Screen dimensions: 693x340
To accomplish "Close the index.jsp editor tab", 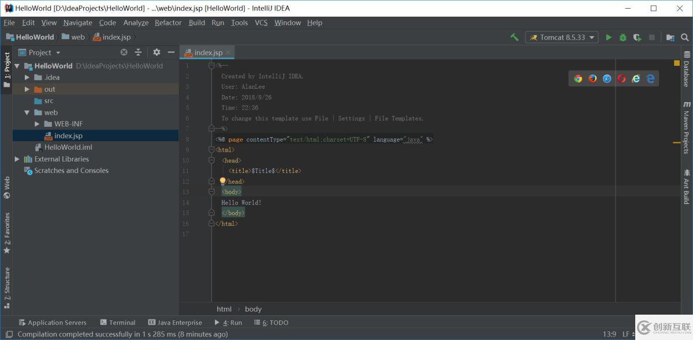I will [x=228, y=52].
